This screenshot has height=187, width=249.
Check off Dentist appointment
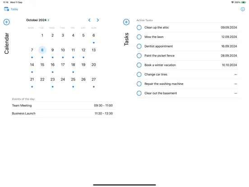139,46
